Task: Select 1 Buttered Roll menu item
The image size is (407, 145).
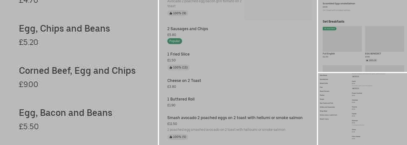Action: (x=181, y=99)
